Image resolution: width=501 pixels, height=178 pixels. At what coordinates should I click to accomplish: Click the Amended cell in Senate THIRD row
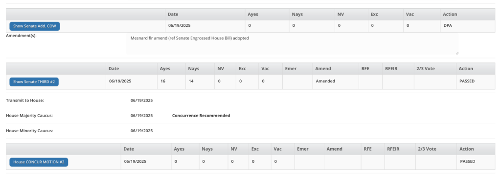tap(325, 81)
